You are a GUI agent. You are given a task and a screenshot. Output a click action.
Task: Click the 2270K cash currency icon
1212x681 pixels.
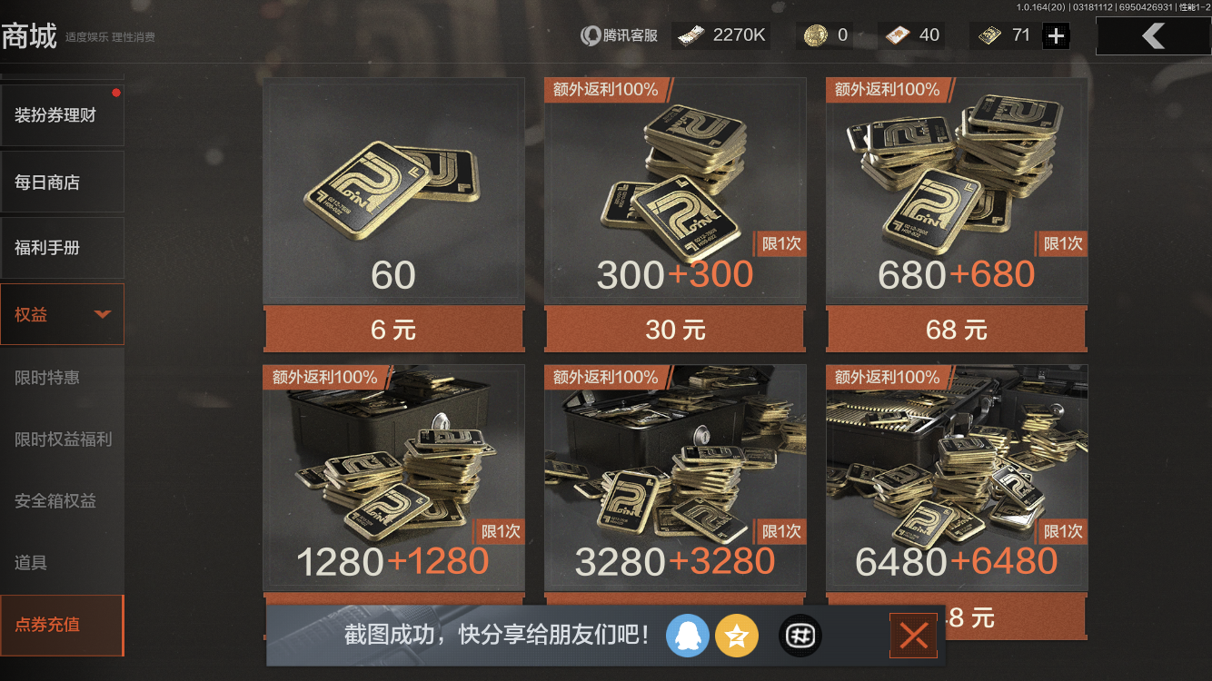(690, 35)
